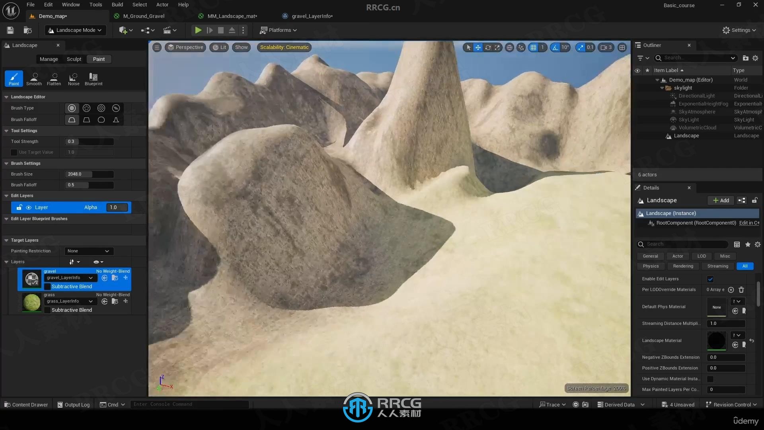Image resolution: width=764 pixels, height=430 pixels.
Task: Open the Painting Restriction dropdown
Action: (87, 250)
